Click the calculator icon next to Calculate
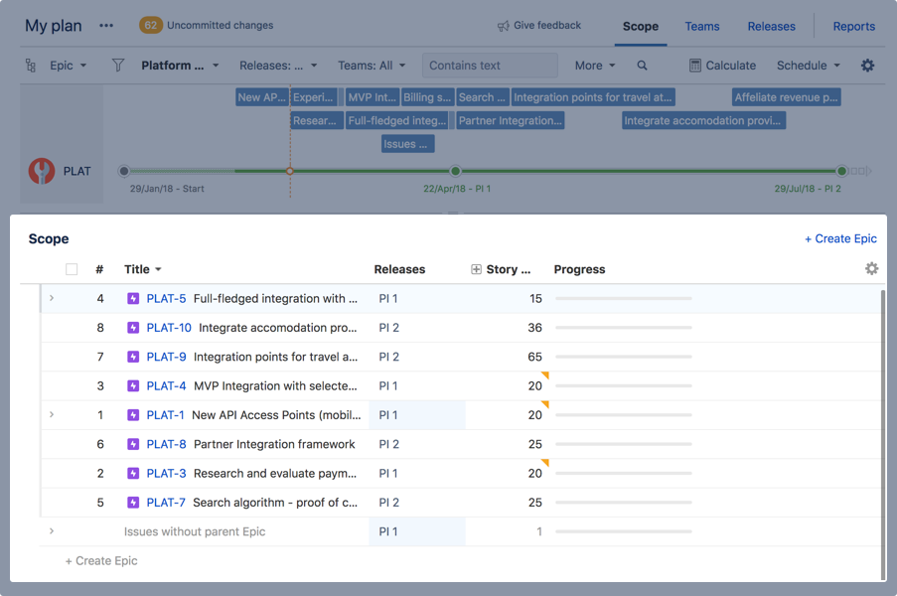Screen dimensions: 897x596 coord(695,66)
